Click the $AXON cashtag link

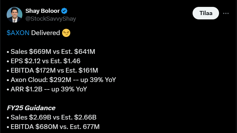point(18,33)
